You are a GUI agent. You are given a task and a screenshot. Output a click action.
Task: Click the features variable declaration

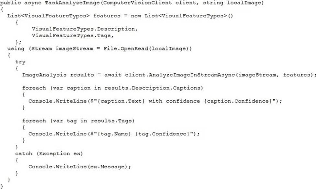pos(107,16)
